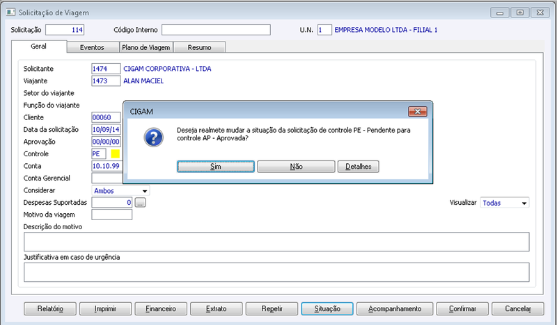Click CIGAM CORPORATIVA - LTDA name text
557x325 pixels.
167,69
